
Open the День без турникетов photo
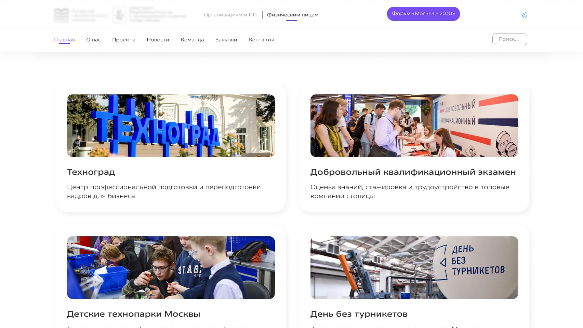pos(414,267)
